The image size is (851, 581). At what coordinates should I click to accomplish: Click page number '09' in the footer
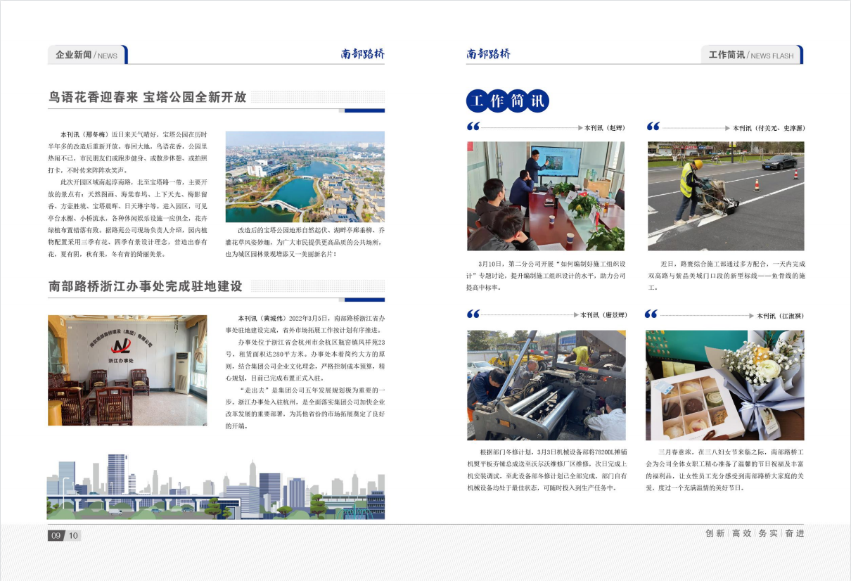56,536
